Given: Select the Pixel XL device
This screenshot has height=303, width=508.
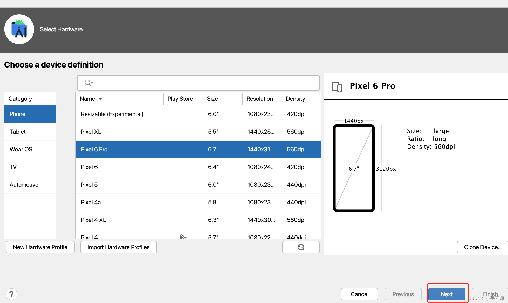Looking at the screenshot, I should point(198,132).
